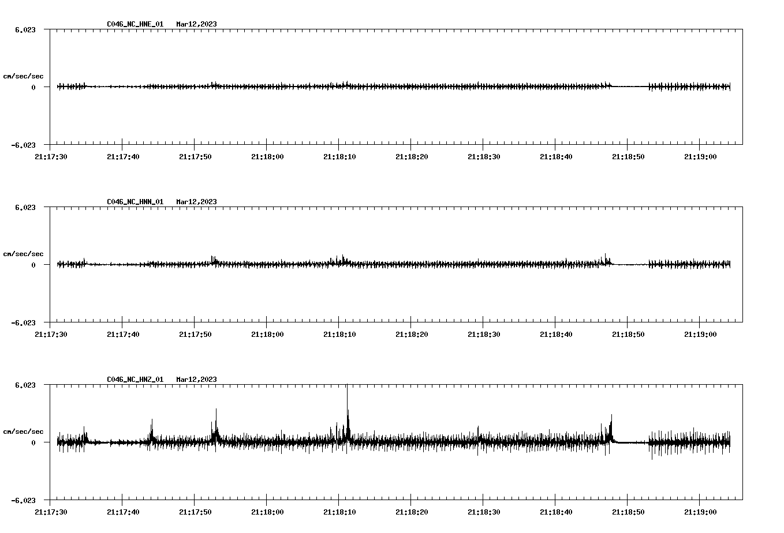The height and width of the screenshot is (533, 784).
Task: Click the Mar12,2023 date on the middle trace
Action: [196, 202]
